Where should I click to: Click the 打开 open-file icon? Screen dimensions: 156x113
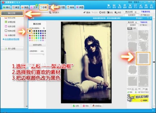pyautogui.click(x=109, y=6)
